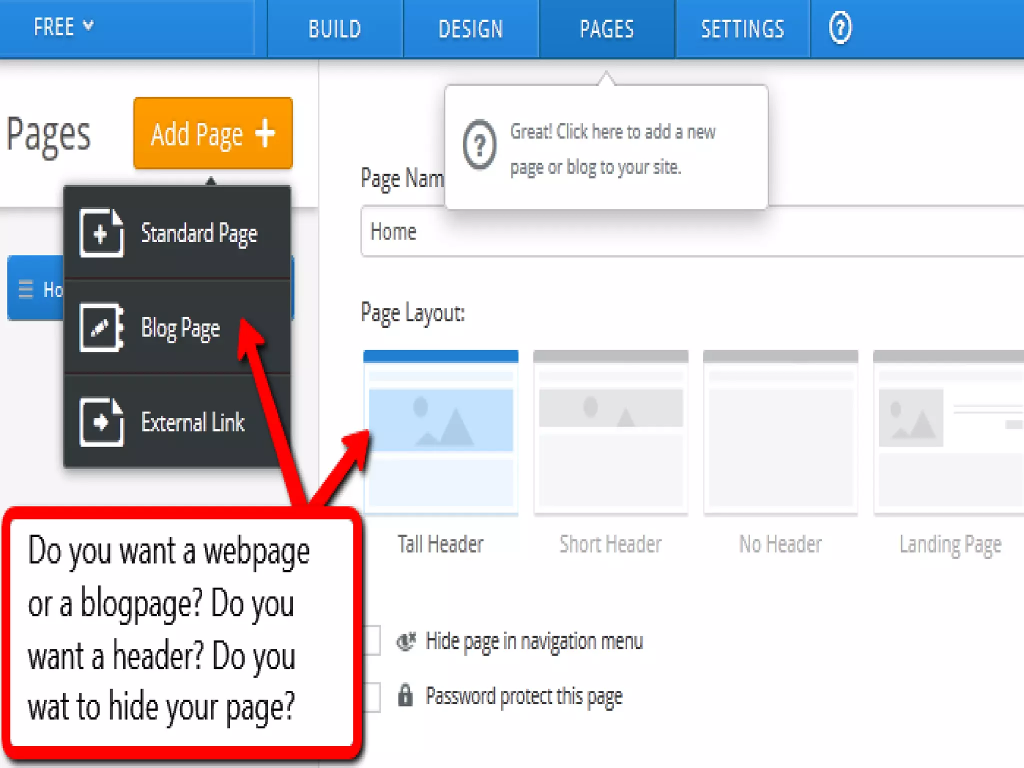
Task: Select External Link menu entry
Action: (x=192, y=422)
